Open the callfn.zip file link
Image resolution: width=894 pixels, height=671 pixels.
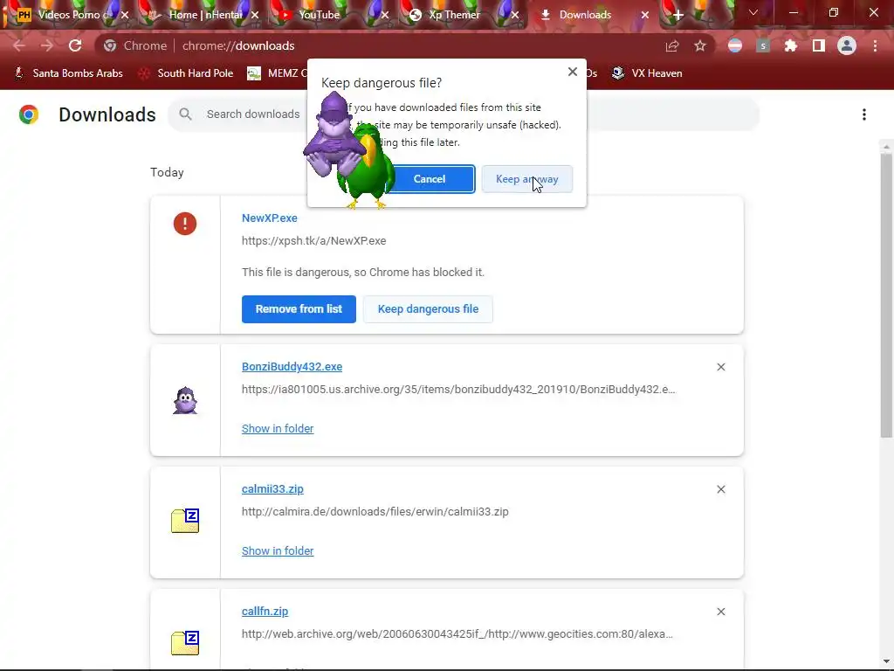(265, 611)
